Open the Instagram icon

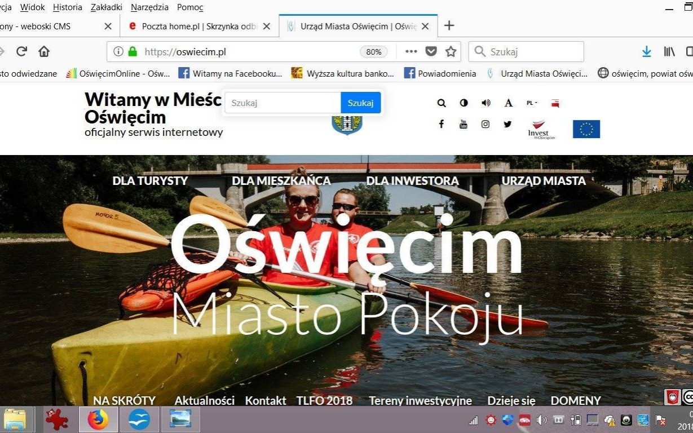pyautogui.click(x=485, y=124)
